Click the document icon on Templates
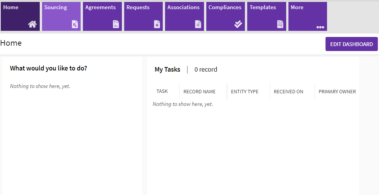 coord(280,24)
